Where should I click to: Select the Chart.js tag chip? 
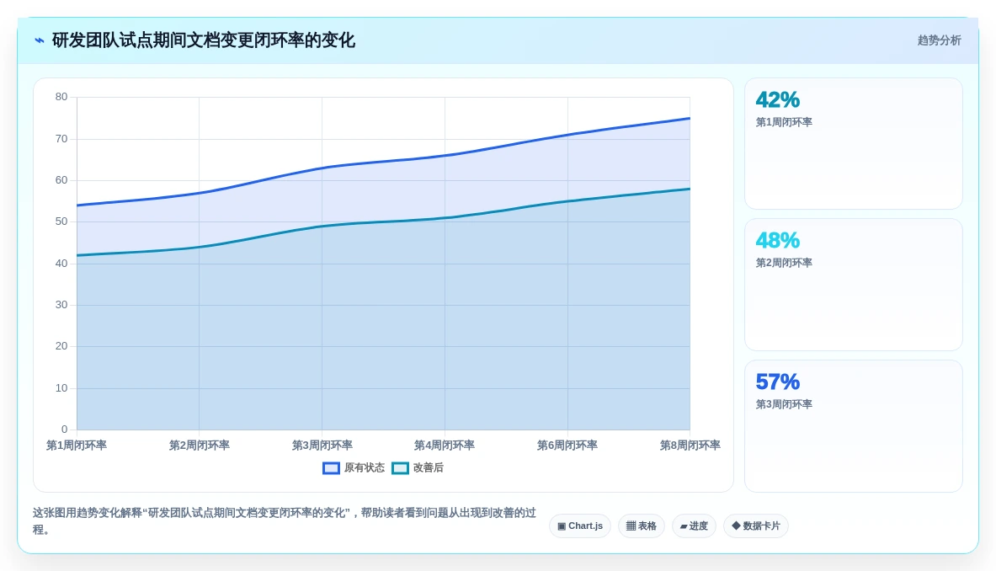coord(580,526)
